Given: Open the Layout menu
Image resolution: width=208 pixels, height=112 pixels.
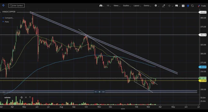Looking at the screenshot, I should (x=137, y=6).
